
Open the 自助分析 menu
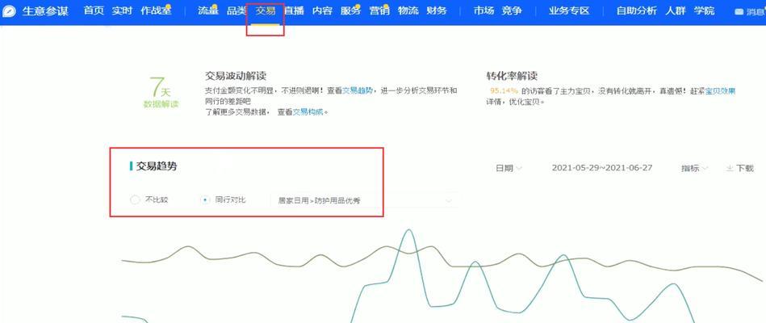tap(637, 10)
